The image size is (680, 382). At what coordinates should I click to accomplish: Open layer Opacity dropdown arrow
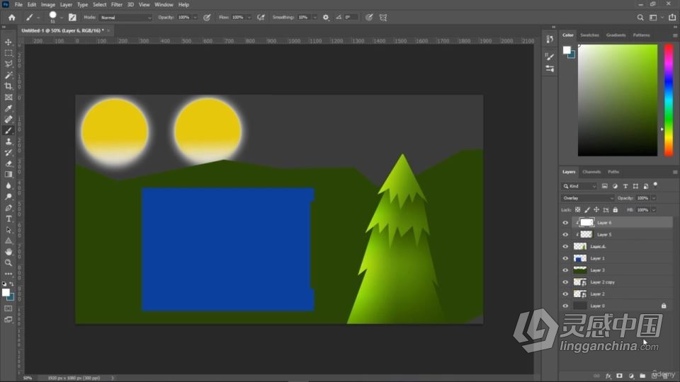(654, 198)
